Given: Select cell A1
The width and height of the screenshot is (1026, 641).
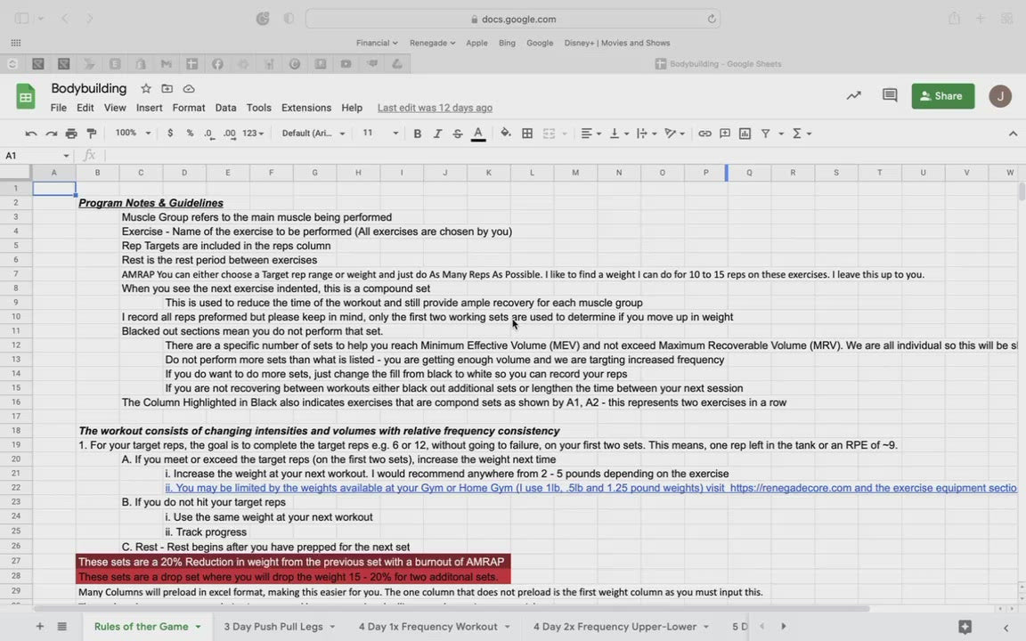Looking at the screenshot, I should click(54, 189).
